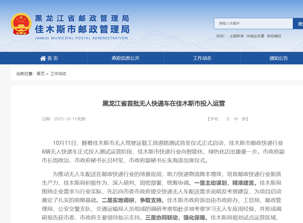
Task: Select the 快递业务量 hot keyword
Action: click(255, 36)
